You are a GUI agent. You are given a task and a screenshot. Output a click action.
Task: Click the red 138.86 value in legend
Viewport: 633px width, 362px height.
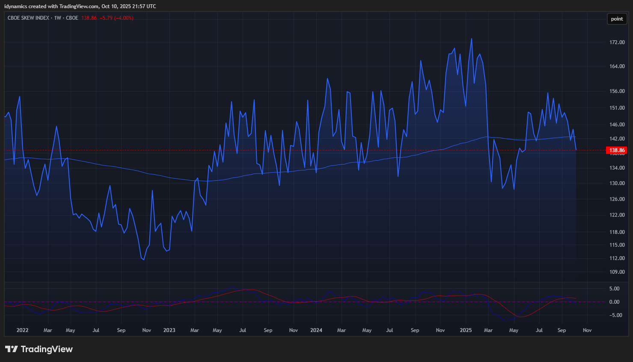89,18
